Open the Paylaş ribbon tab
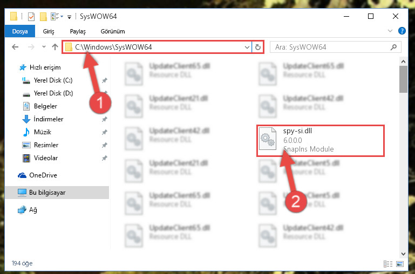This screenshot has width=415, height=274. [78, 31]
